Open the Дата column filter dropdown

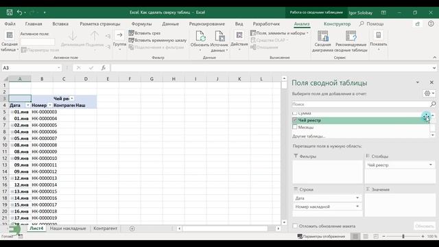27,105
